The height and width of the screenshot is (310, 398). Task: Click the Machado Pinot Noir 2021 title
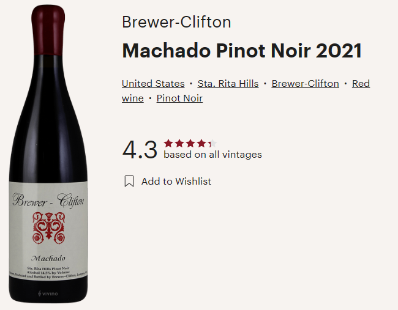point(242,51)
